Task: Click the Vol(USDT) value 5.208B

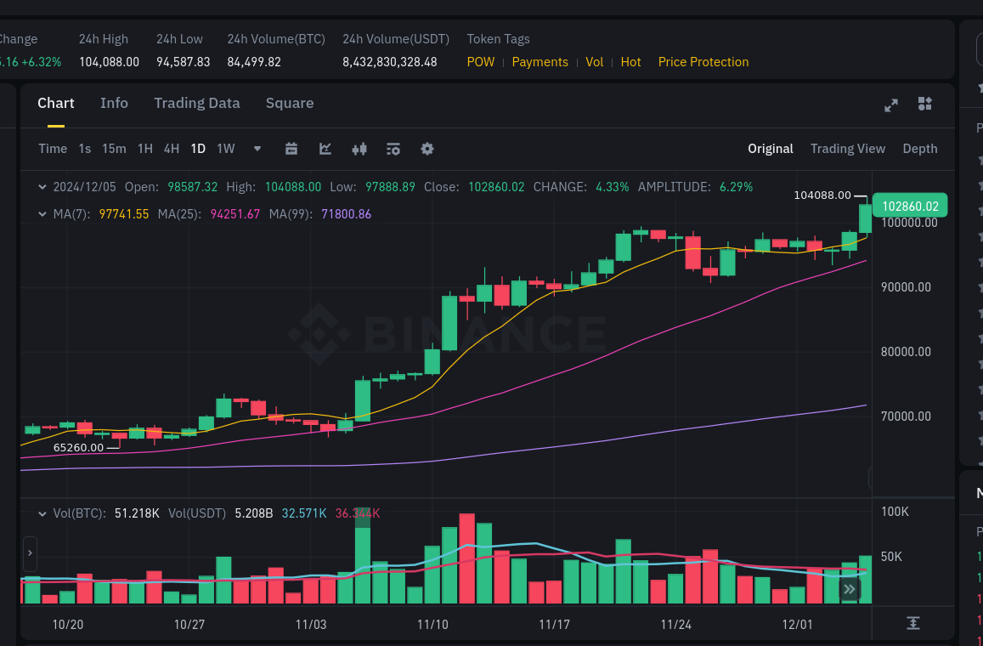Action: pos(254,513)
